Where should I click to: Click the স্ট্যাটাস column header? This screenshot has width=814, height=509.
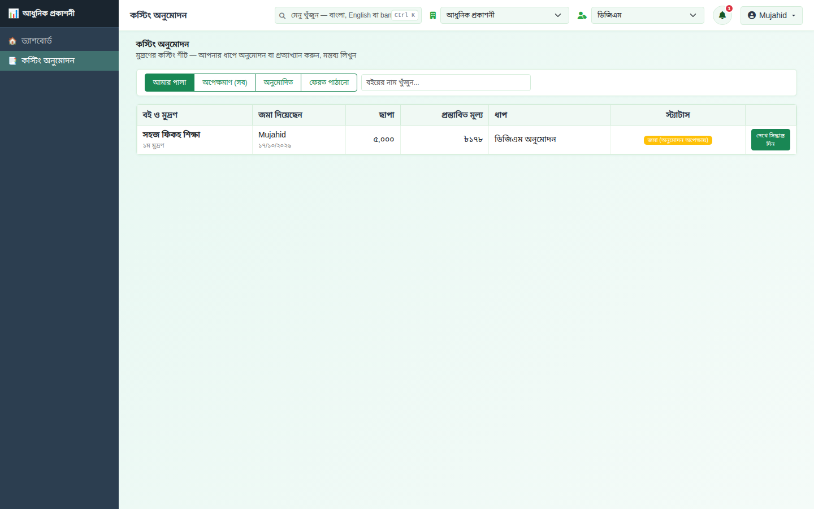point(678,115)
